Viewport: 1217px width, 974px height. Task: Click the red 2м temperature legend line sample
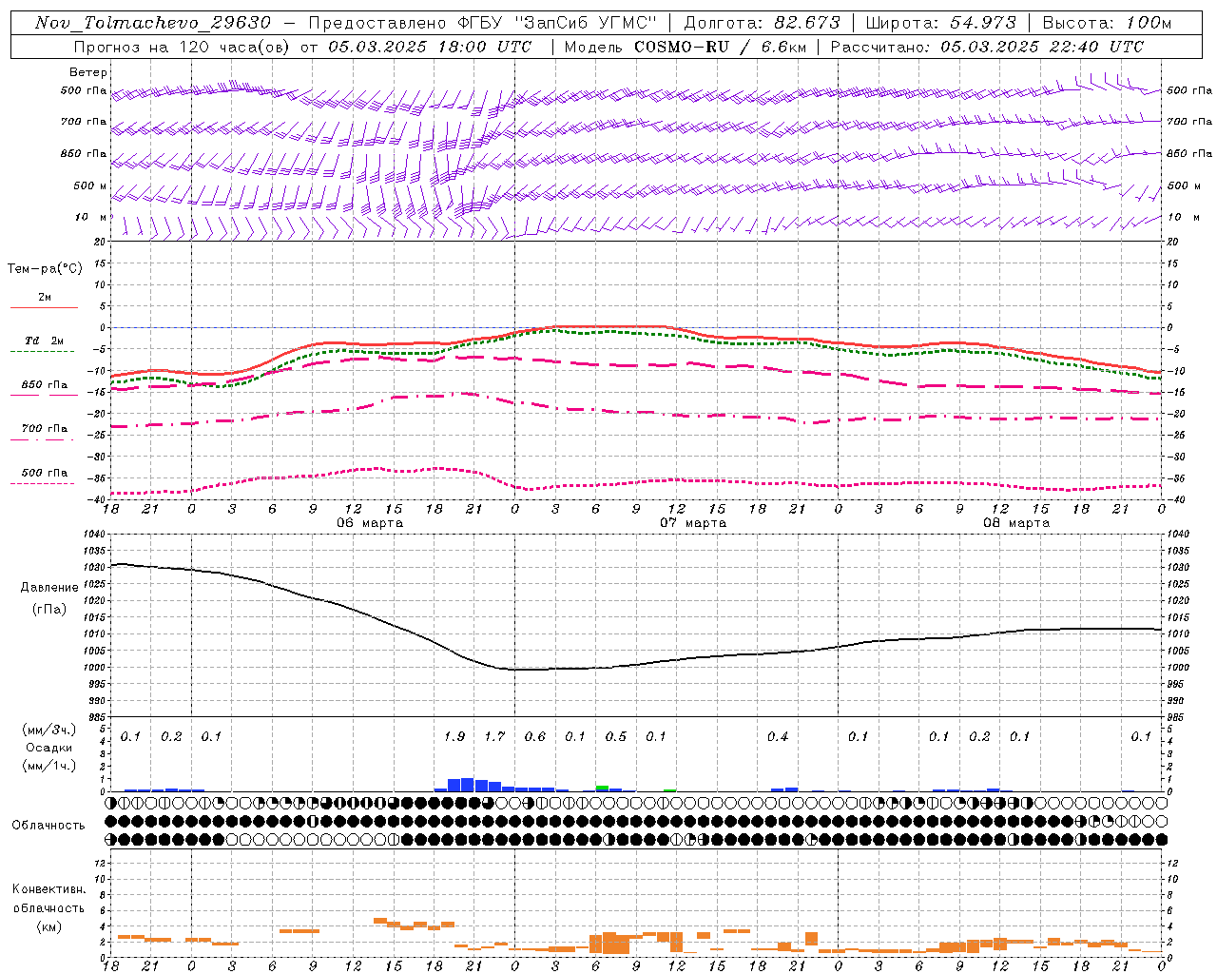(44, 307)
